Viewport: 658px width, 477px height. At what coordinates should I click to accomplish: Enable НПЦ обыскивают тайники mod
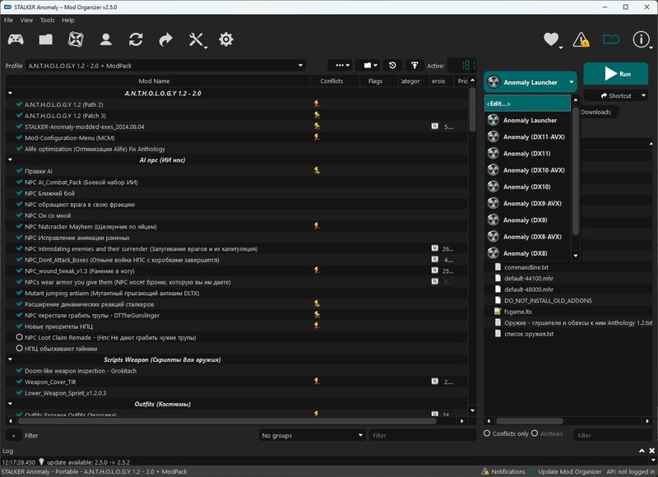(19, 348)
